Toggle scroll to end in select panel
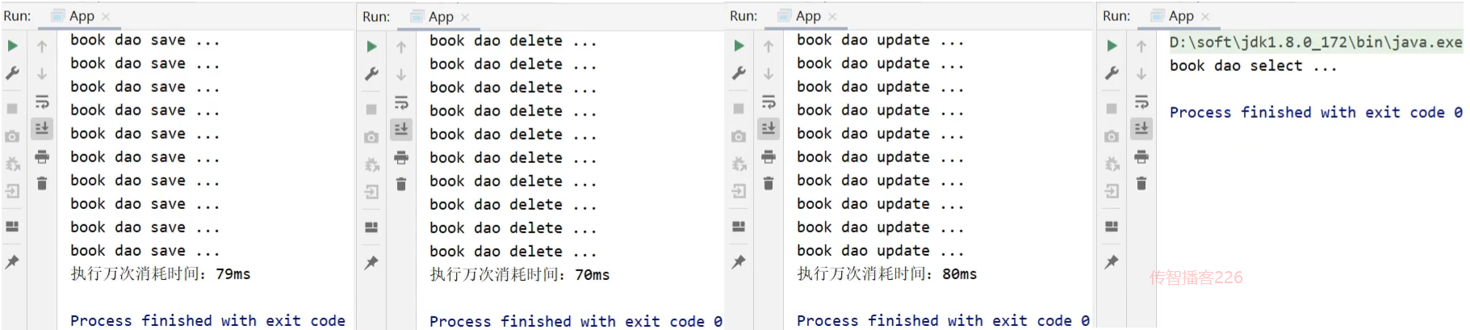 point(1141,127)
